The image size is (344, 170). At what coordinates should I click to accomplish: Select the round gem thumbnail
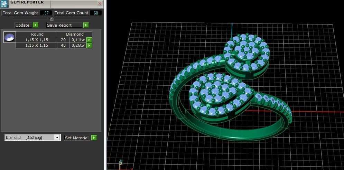[10, 37]
